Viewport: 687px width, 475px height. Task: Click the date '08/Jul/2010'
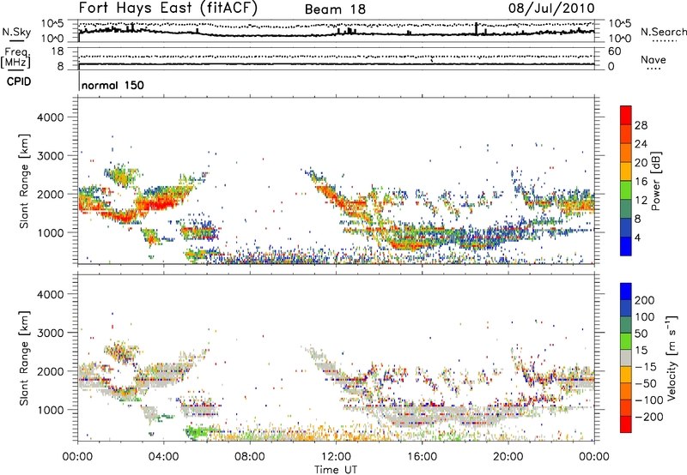551,8
